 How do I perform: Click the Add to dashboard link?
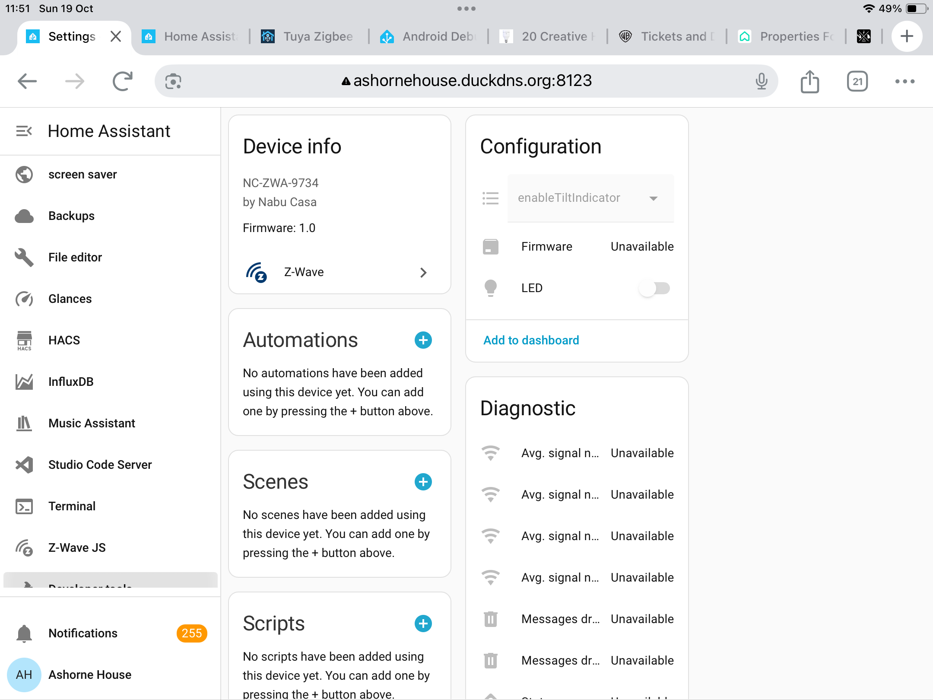coord(531,340)
